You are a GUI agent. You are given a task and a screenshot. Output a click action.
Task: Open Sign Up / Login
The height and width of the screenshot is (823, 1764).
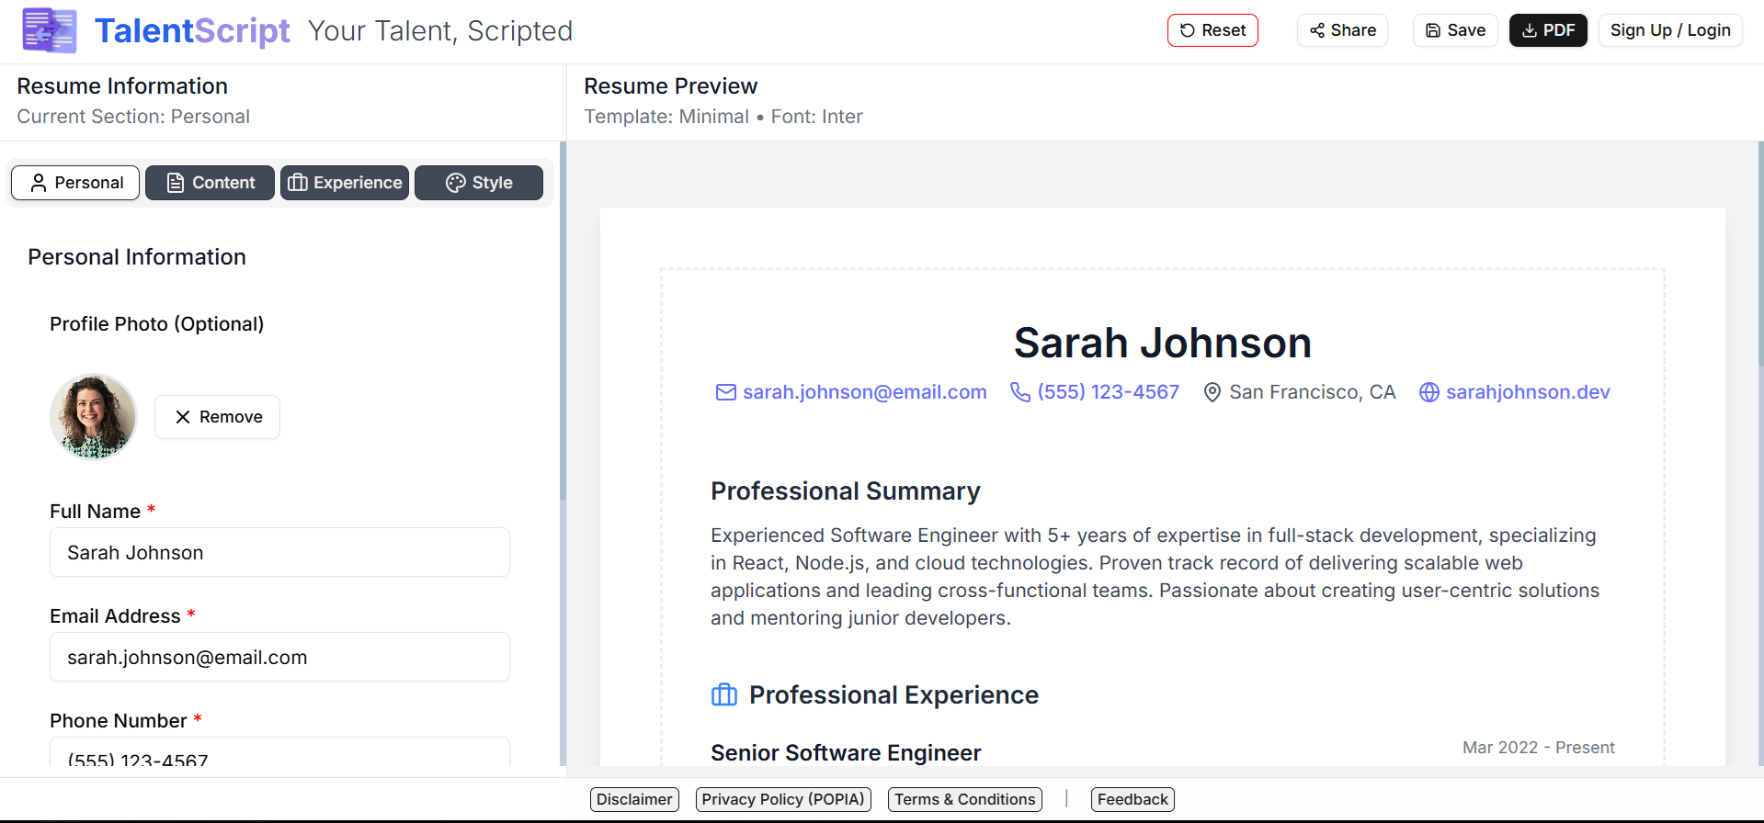pyautogui.click(x=1670, y=30)
